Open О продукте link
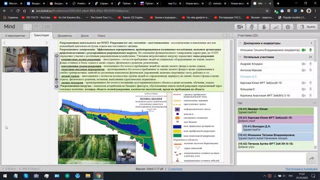This screenshot has width=320, height=180. click(x=175, y=169)
